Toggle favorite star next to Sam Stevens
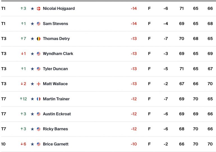The height and width of the screenshot is (152, 216). (32, 24)
